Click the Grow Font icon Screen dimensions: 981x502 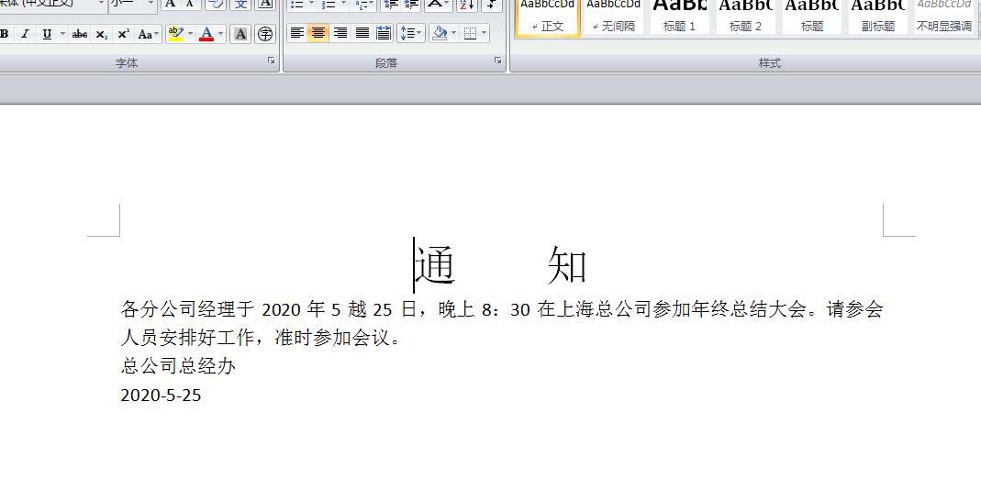pyautogui.click(x=170, y=4)
